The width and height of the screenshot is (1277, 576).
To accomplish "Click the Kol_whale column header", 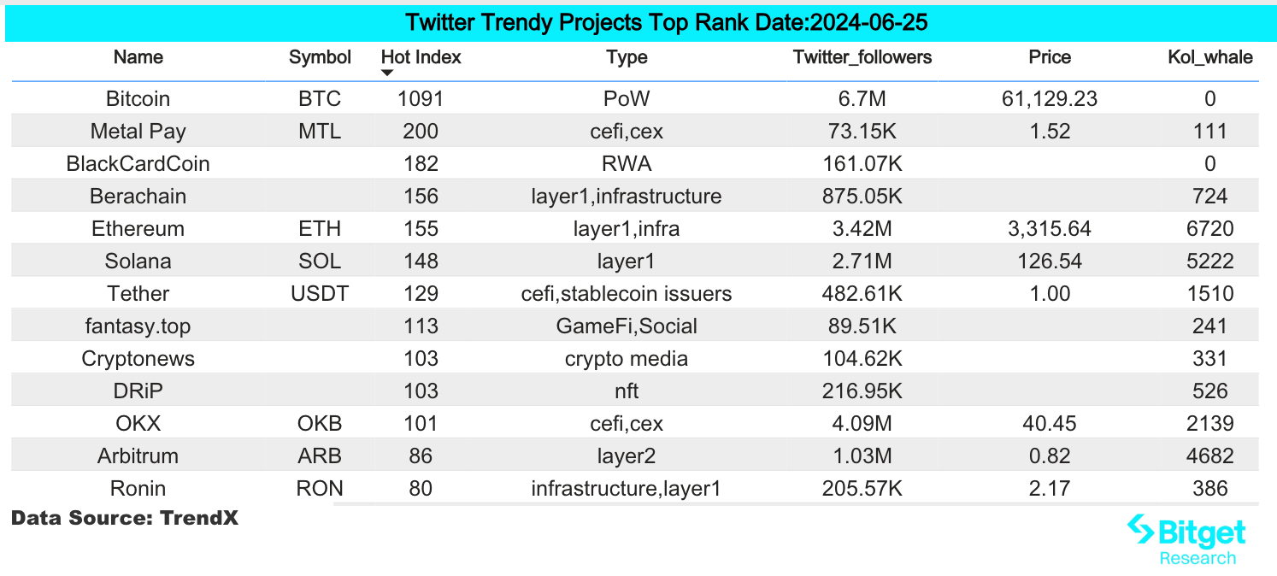I will tap(1209, 57).
